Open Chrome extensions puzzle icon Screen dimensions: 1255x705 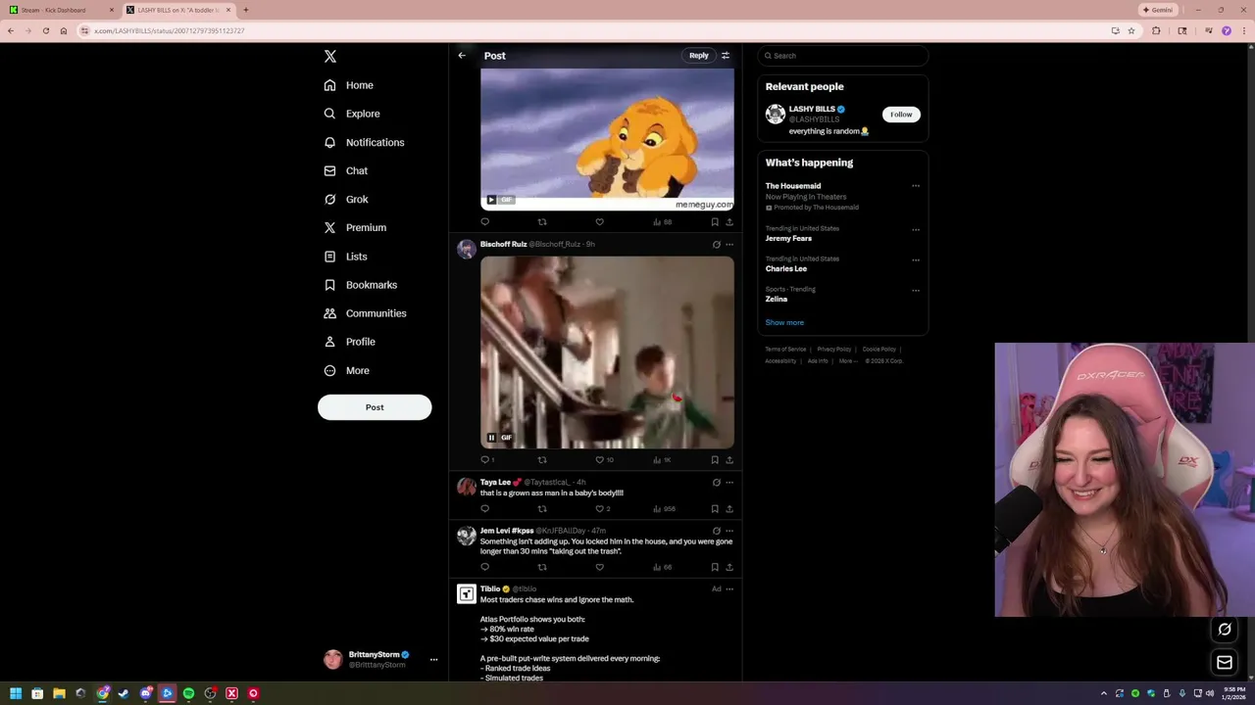pos(1156,30)
